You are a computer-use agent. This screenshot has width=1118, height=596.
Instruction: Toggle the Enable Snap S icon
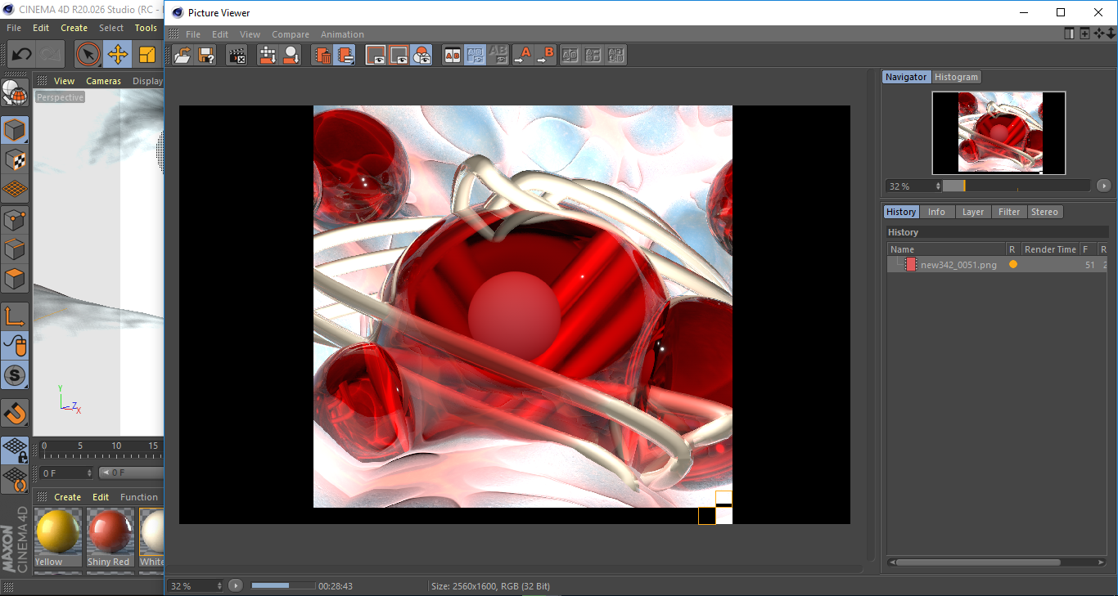[15, 376]
